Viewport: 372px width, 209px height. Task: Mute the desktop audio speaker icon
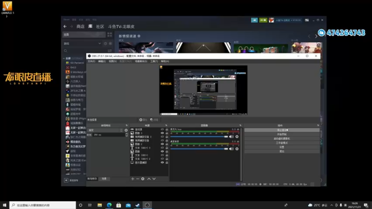231,149
